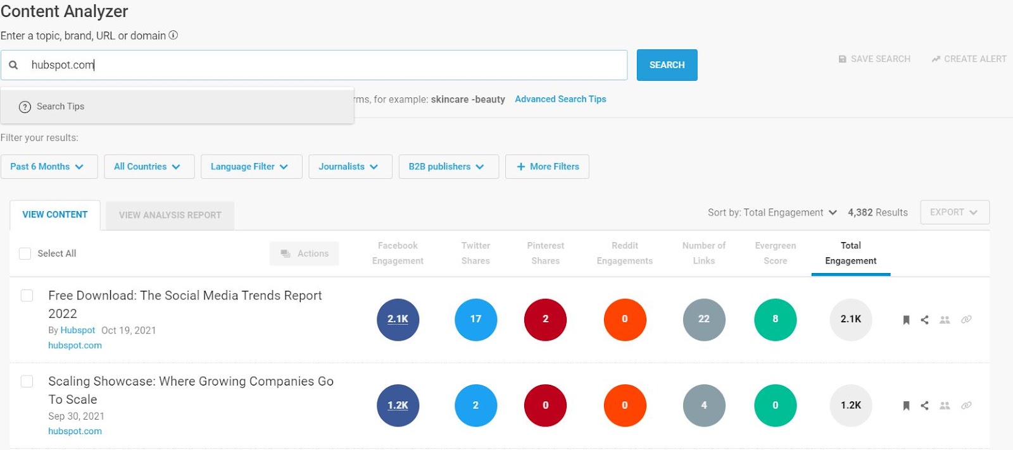Check the Social Media Trends Report row

tap(27, 296)
